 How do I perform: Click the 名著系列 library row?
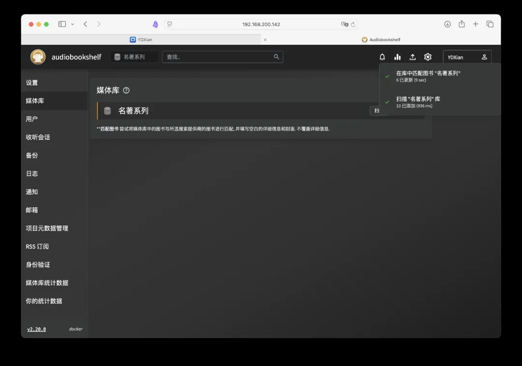click(232, 111)
